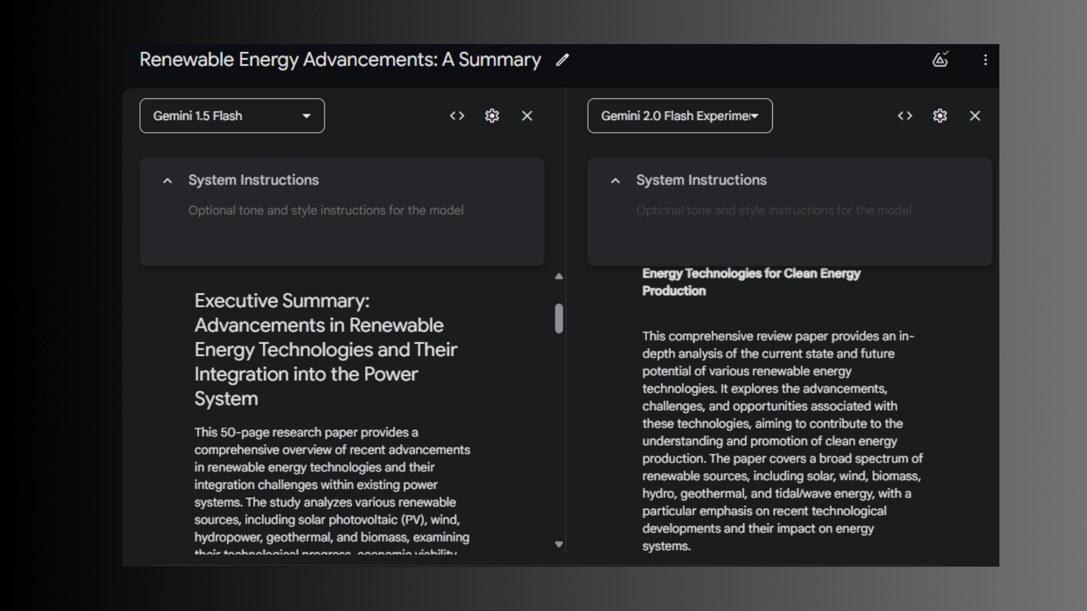Open run settings gear in left panel
The image size is (1087, 611).
492,116
